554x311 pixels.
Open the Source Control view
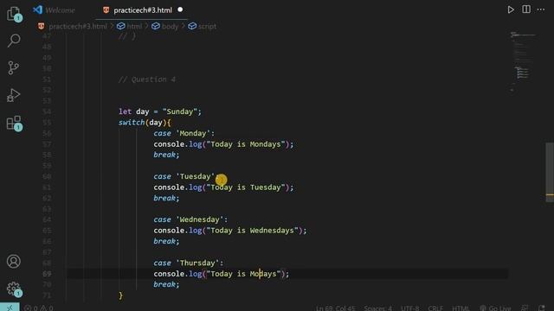pos(14,67)
